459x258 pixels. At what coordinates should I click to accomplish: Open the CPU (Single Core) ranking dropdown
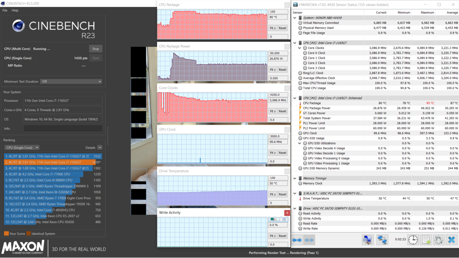[x=22, y=148]
